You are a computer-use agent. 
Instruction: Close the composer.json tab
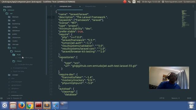tap(80, 6)
